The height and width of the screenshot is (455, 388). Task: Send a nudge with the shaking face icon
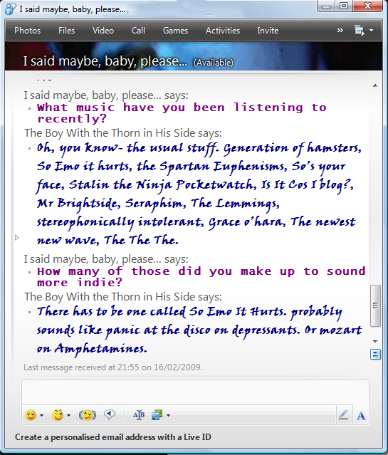pos(88,415)
